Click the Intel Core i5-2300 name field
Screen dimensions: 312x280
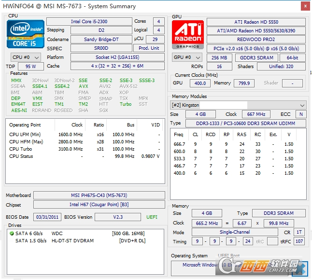89,21
